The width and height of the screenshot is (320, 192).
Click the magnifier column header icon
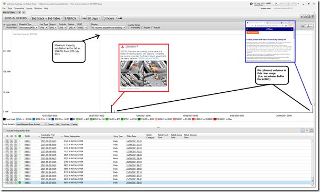coord(7,136)
